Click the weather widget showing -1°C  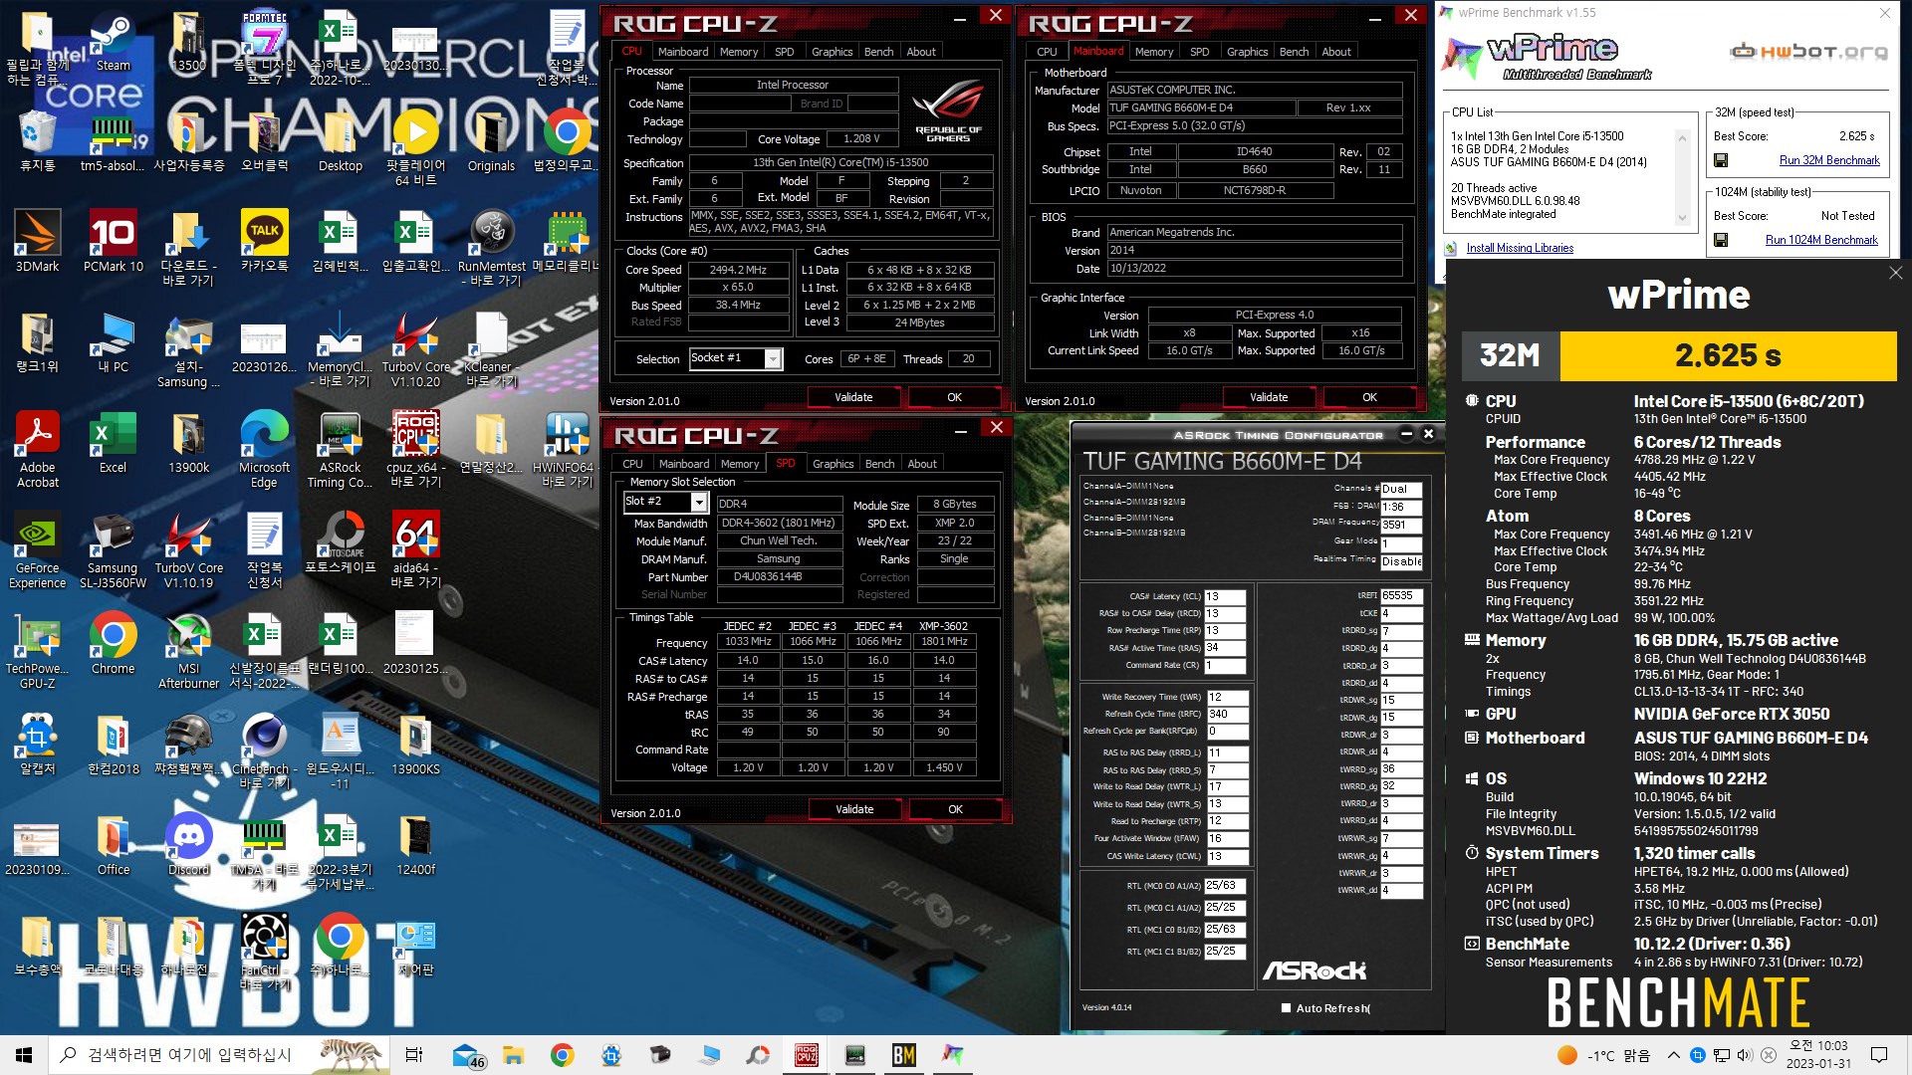click(x=1604, y=1055)
